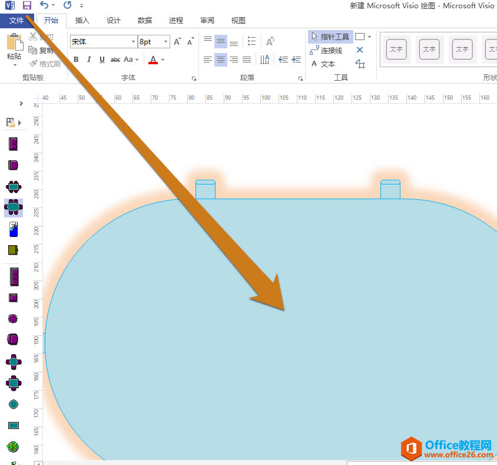This screenshot has width=497, height=465.
Task: Select the blue X delete tool icon
Action: point(360,50)
